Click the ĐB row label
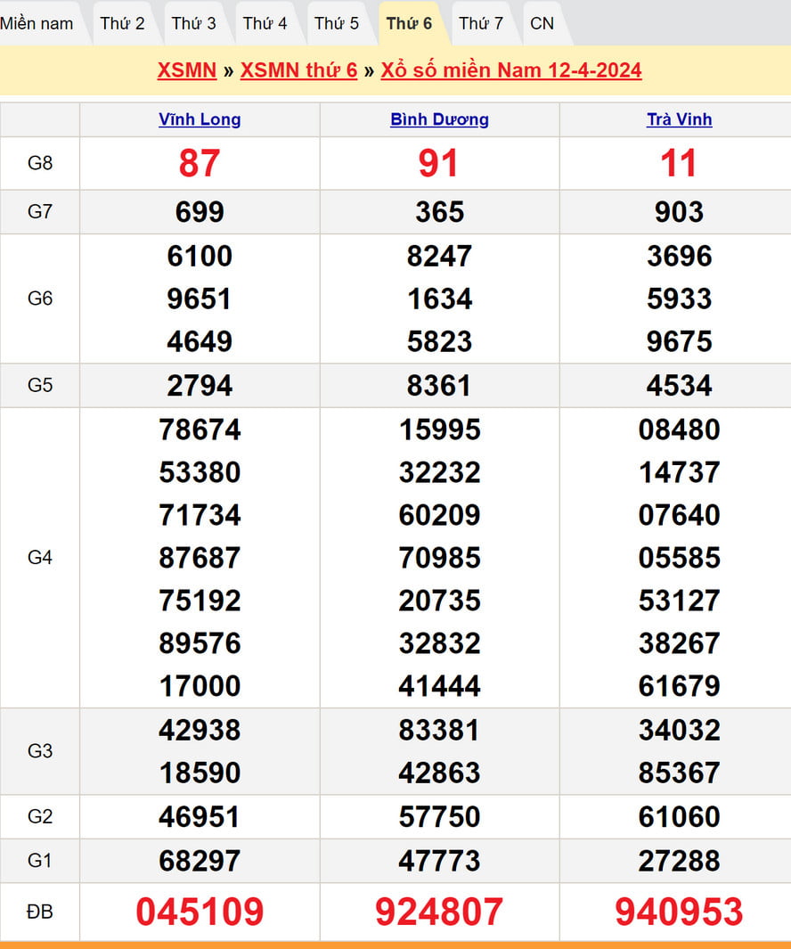Viewport: 791px width, 949px height. [x=40, y=912]
